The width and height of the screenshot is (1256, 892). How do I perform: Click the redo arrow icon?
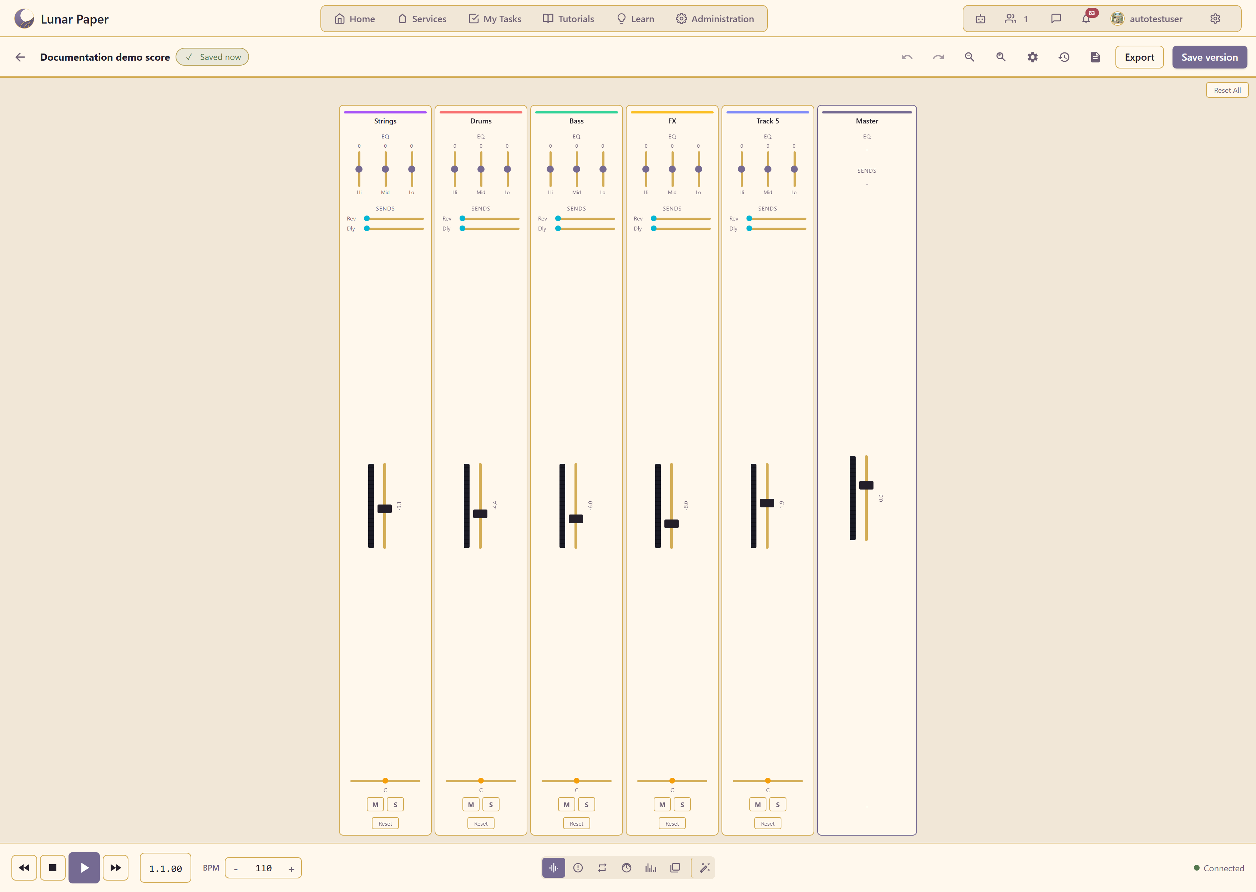(x=938, y=57)
